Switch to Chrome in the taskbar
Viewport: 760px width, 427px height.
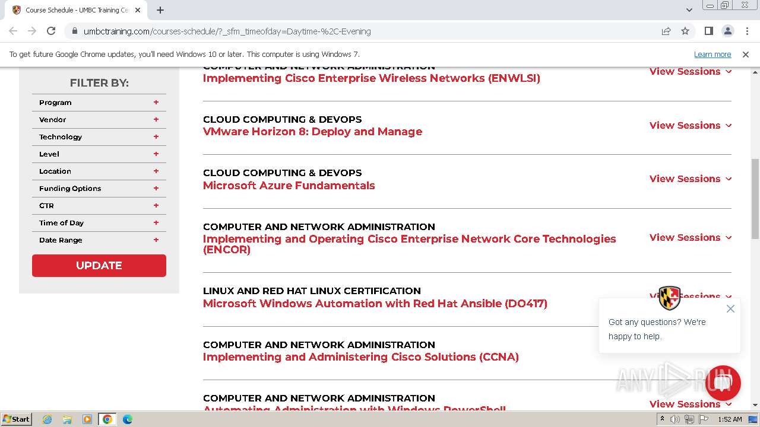point(107,419)
